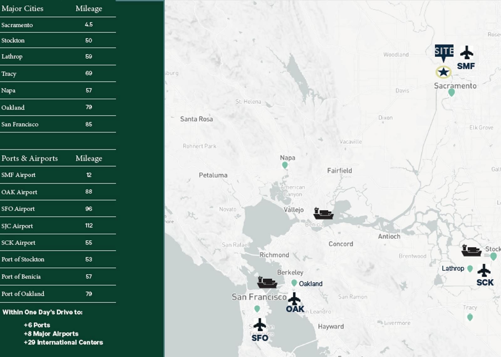501x357 pixels.
Task: Click the Ports & Airports header
Action: pos(30,158)
